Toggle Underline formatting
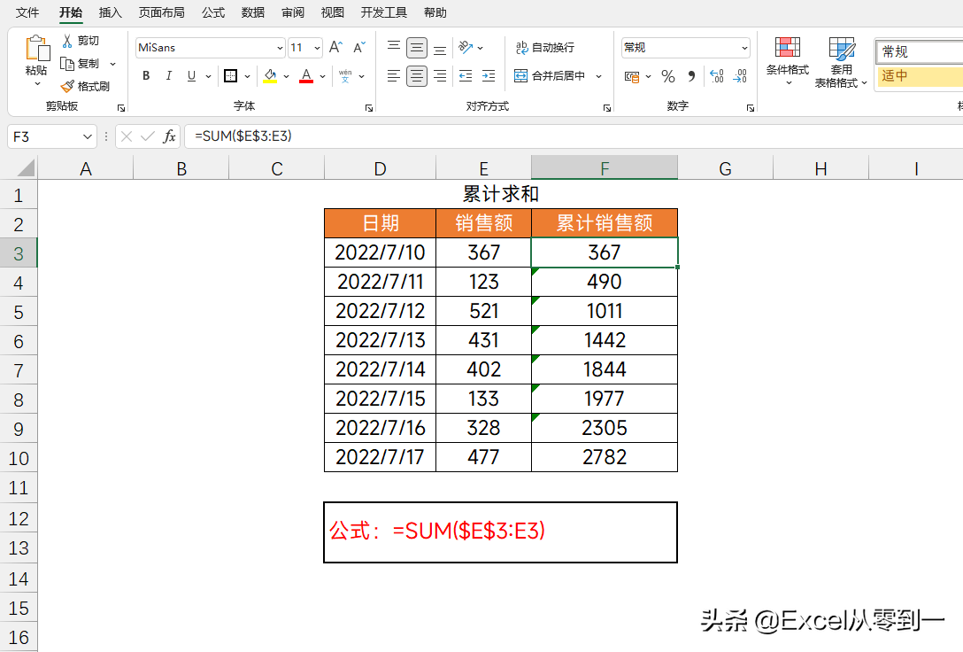Image resolution: width=963 pixels, height=652 pixels. click(x=191, y=75)
